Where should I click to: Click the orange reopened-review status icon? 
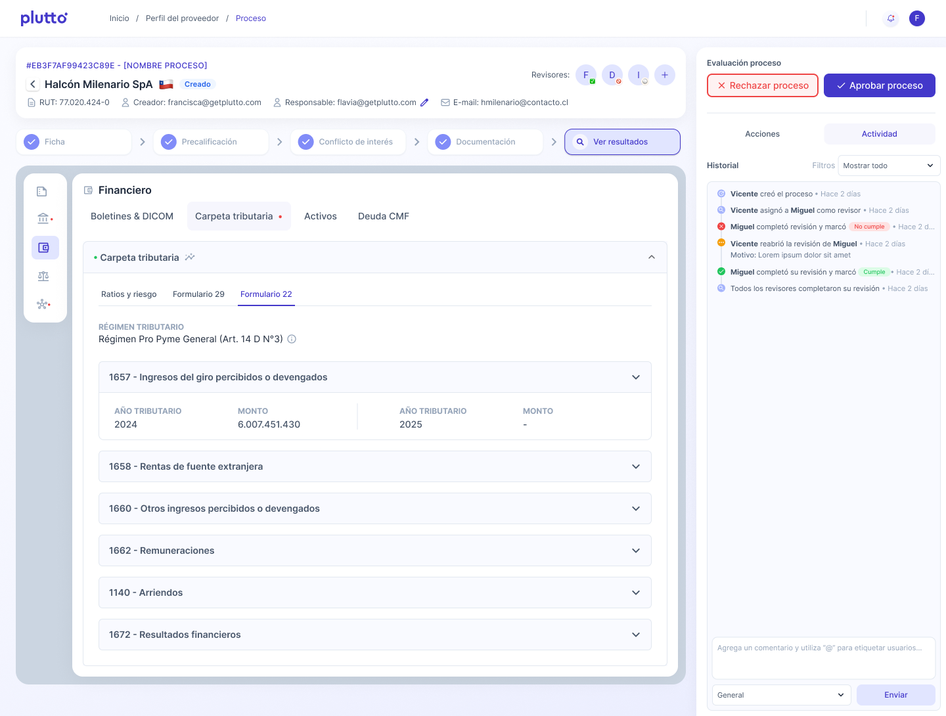point(721,243)
